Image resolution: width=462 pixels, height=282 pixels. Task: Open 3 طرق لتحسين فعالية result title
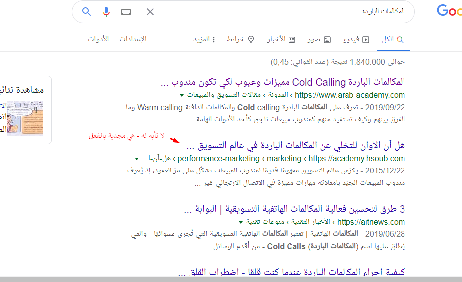[x=294, y=209]
